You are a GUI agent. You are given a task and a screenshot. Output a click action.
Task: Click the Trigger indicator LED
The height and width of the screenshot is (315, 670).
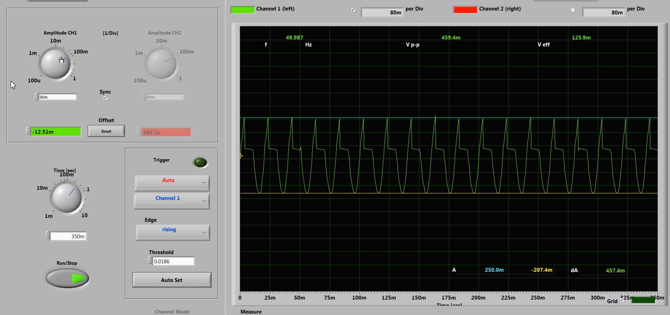click(x=200, y=162)
